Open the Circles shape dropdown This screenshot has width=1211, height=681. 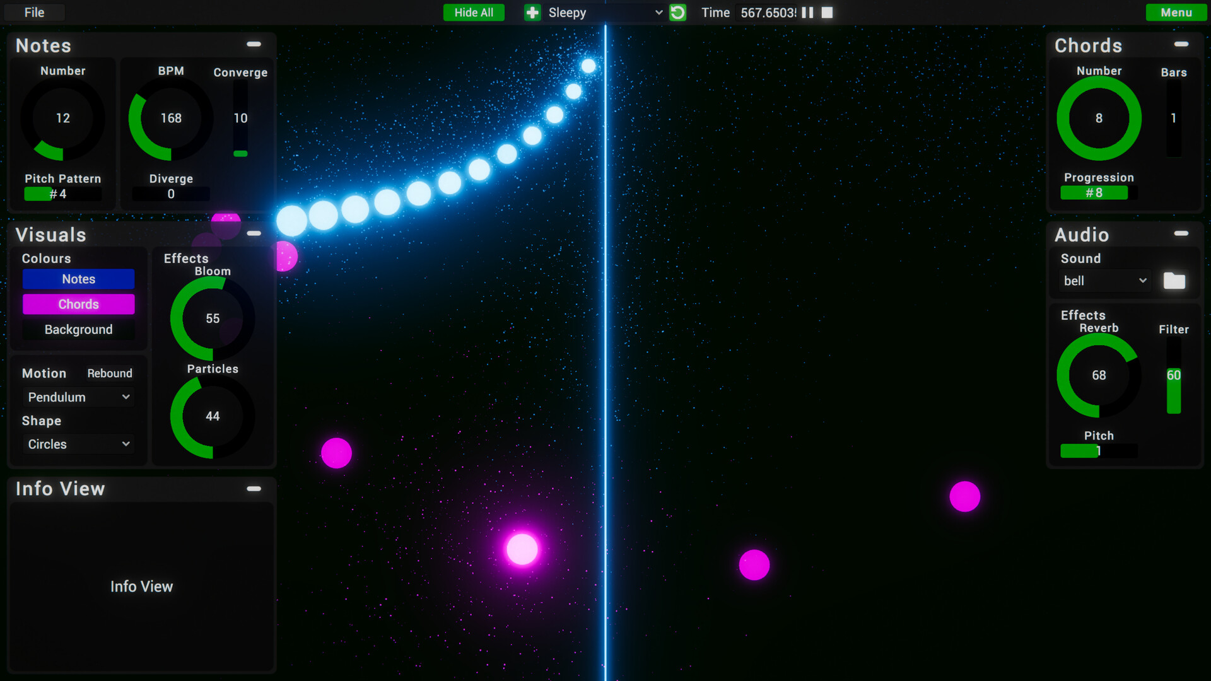tap(78, 444)
